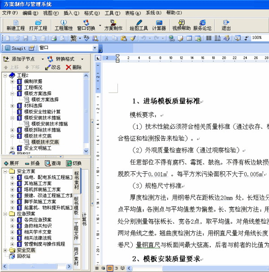269x272 pixels.
Task: Open the 文件(F) menu
Action: (x=10, y=13)
